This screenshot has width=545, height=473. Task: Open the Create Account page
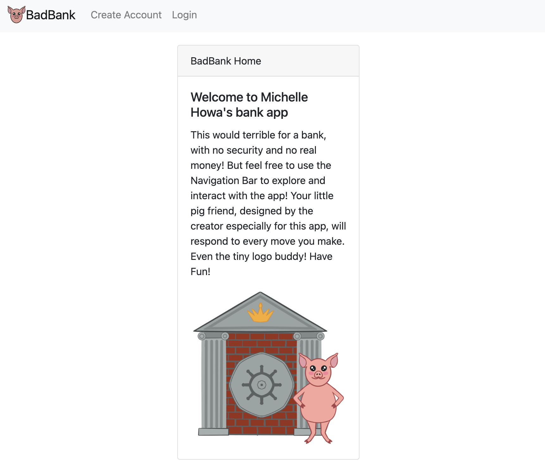(126, 15)
